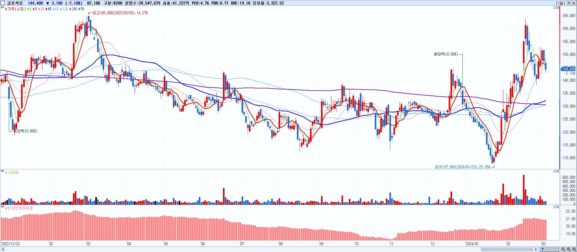Image resolution: width=577 pixels, height=252 pixels.
Task: Close the chart window
Action: [574, 3]
